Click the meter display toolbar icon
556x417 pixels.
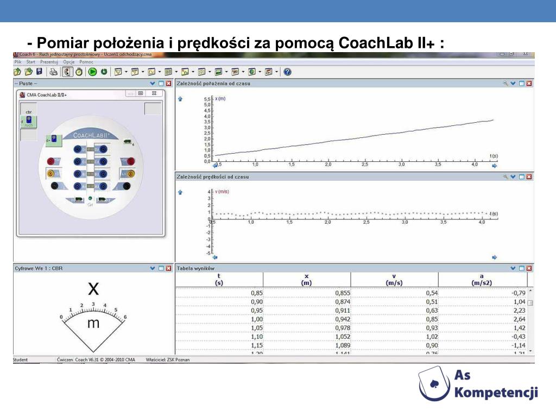point(135,72)
